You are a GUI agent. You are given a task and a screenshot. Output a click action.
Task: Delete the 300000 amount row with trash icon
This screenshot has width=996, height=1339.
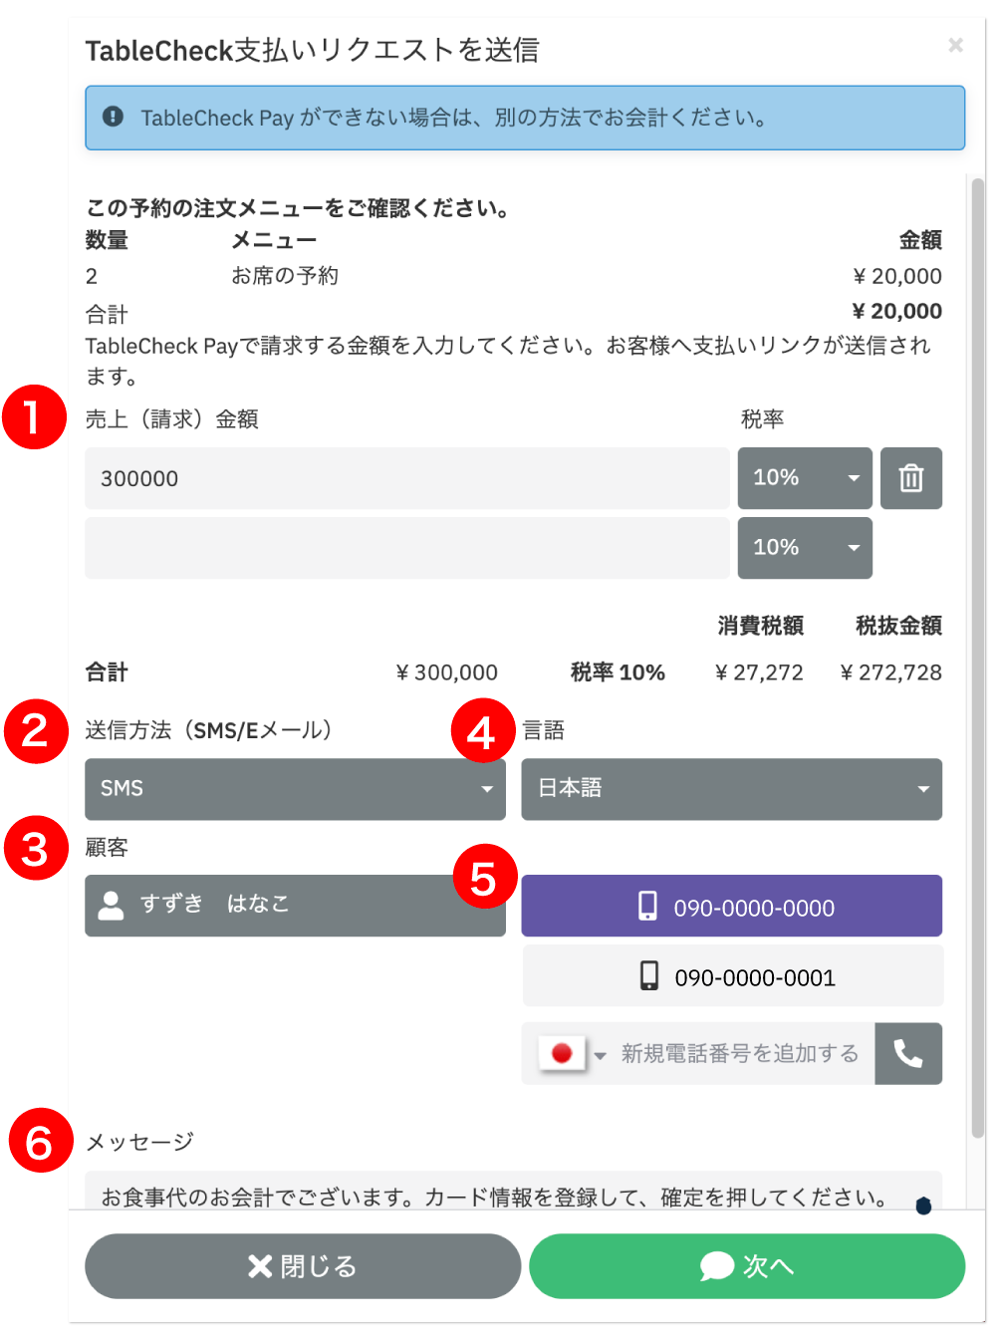click(x=910, y=478)
